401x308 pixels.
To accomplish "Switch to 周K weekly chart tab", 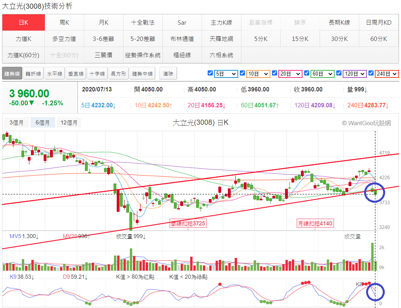I will click(64, 23).
